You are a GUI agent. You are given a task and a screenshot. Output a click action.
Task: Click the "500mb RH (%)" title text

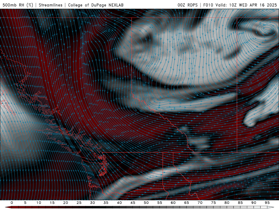[x=18, y=5]
